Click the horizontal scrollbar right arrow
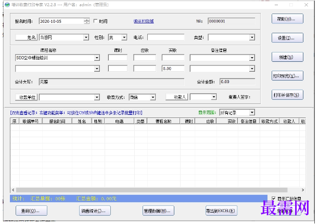Screen dimensions: 319x224 (x=303, y=190)
